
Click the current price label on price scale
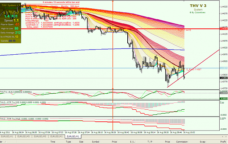(x=224, y=78)
